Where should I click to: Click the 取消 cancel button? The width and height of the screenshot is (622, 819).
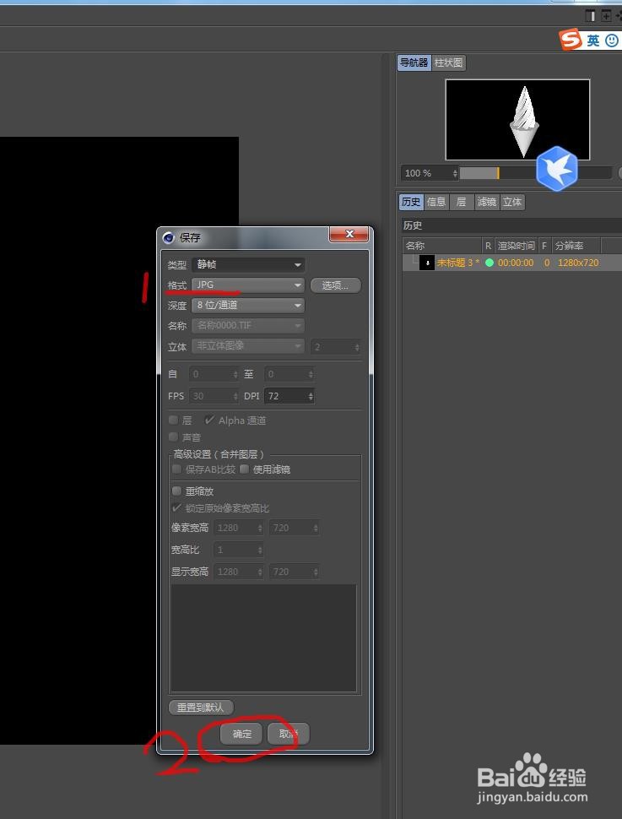tap(289, 734)
